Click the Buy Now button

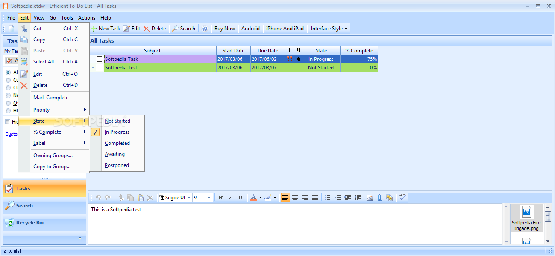(x=225, y=29)
